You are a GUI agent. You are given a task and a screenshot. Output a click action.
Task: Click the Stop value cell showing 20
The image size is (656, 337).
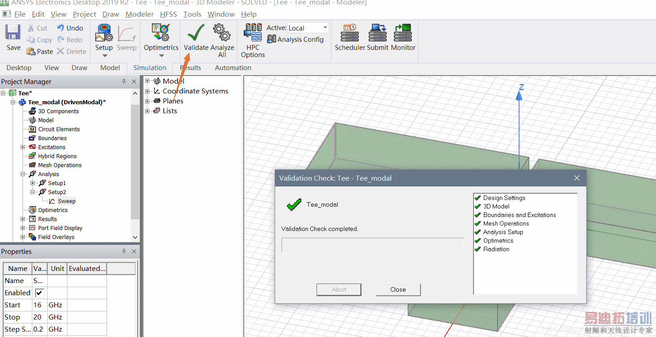40,317
